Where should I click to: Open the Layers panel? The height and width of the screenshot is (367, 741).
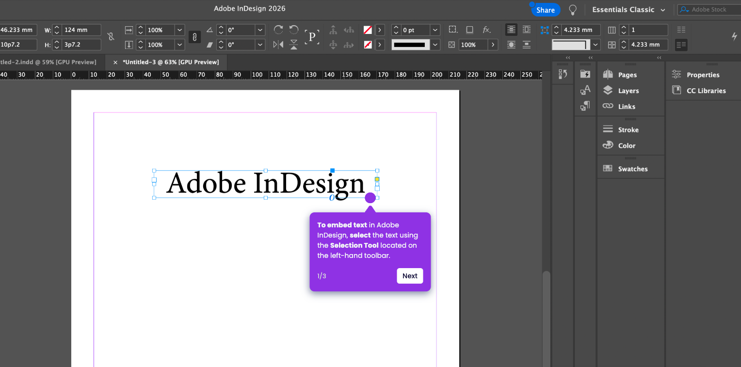628,91
